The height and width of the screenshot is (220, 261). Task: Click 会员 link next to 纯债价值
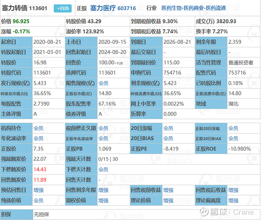point(38,200)
